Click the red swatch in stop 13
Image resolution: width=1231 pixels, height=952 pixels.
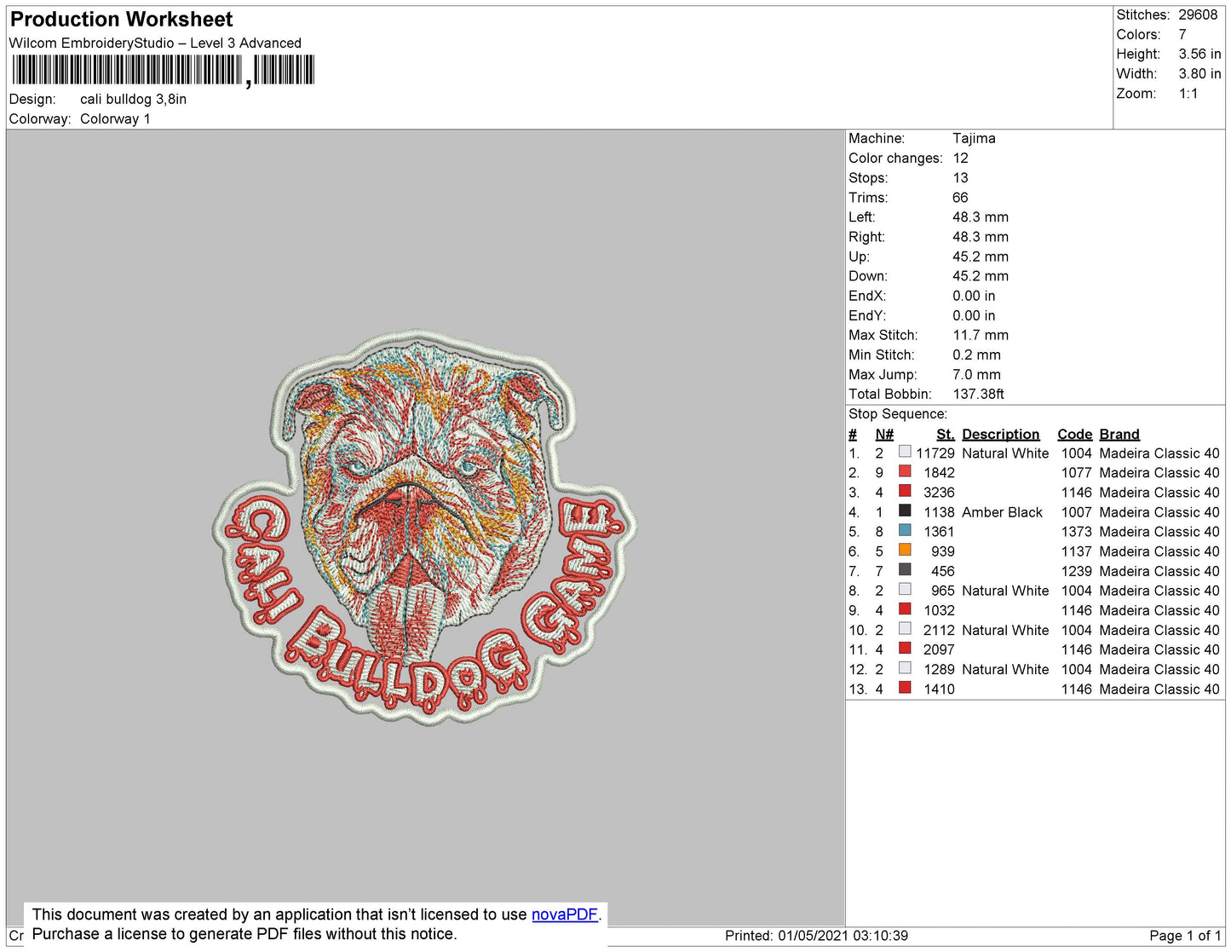click(905, 687)
